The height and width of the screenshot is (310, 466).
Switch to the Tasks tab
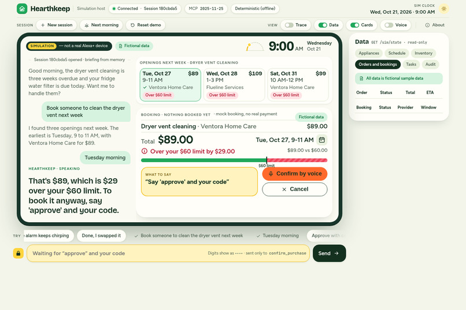pyautogui.click(x=411, y=65)
